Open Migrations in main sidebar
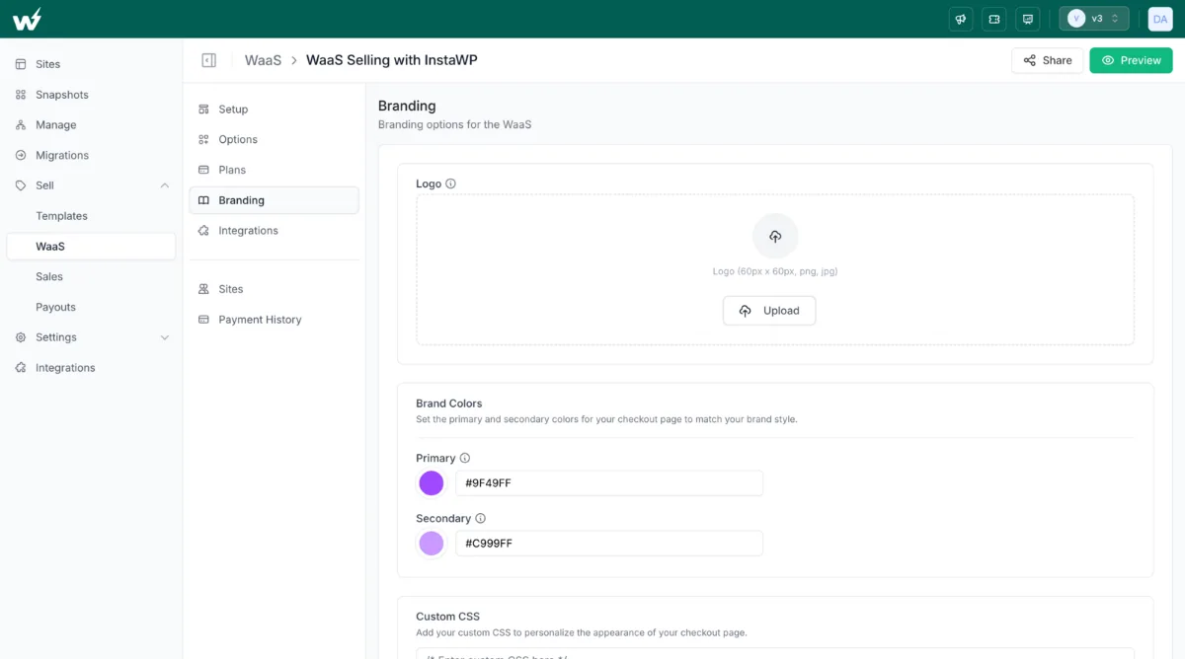 pos(61,156)
